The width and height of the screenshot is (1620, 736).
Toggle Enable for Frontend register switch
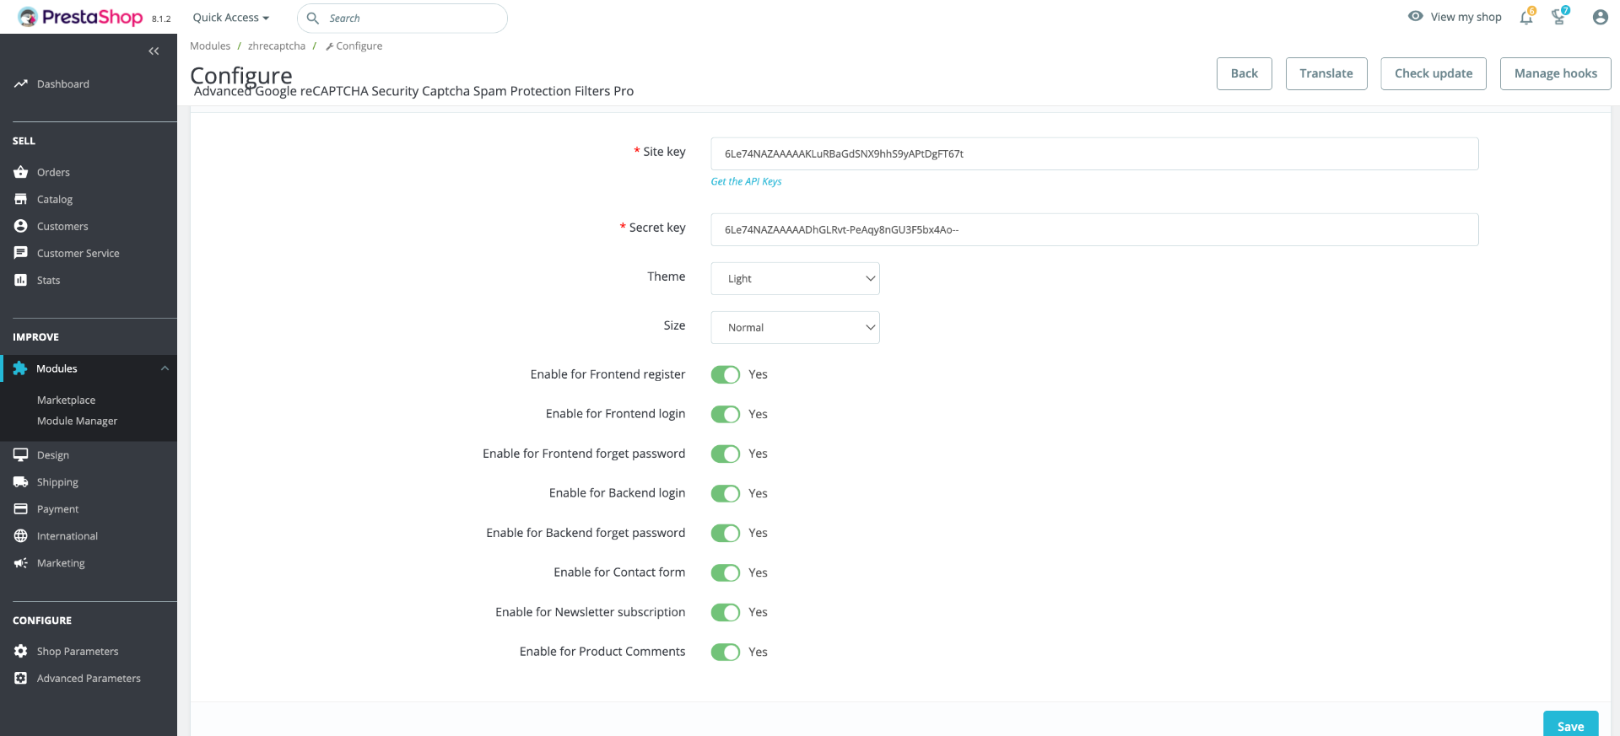point(726,374)
